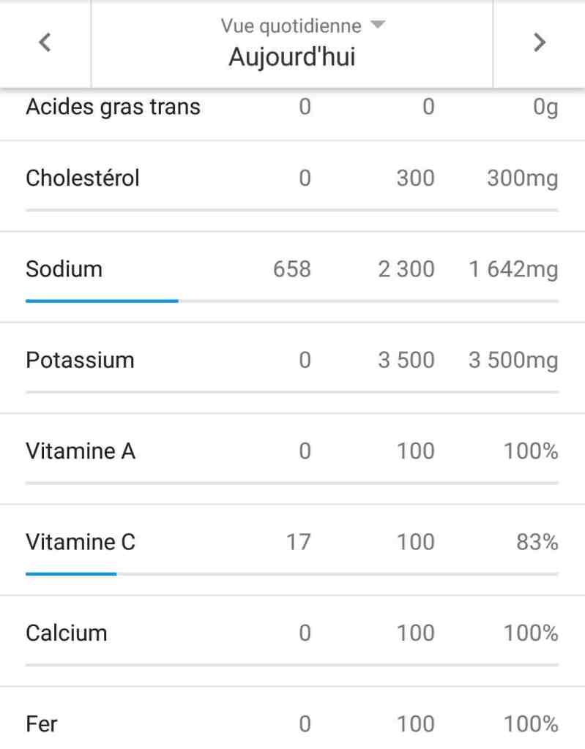The width and height of the screenshot is (585, 749).
Task: Open the Vitamine A label
Action: tap(81, 451)
